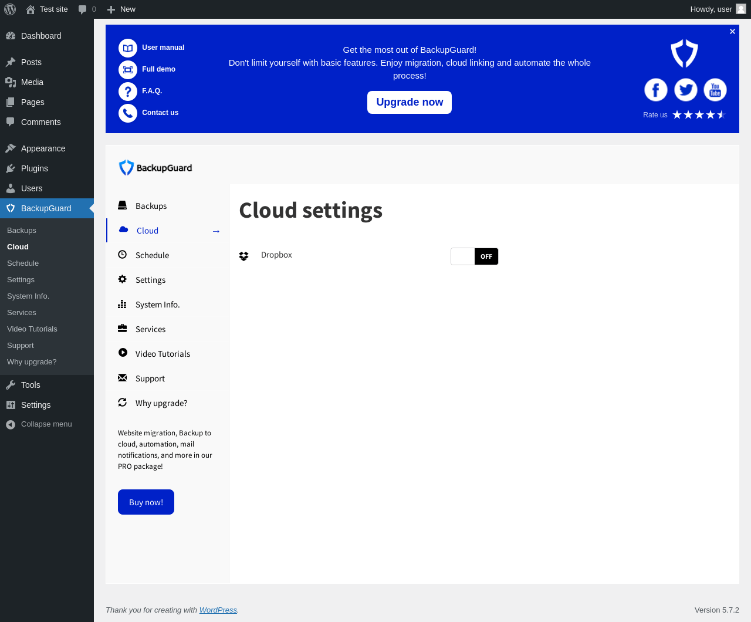Open Backups tab in plugin navigation

pyautogui.click(x=168, y=206)
